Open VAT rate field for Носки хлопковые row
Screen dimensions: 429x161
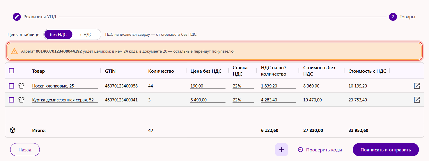click(x=243, y=86)
